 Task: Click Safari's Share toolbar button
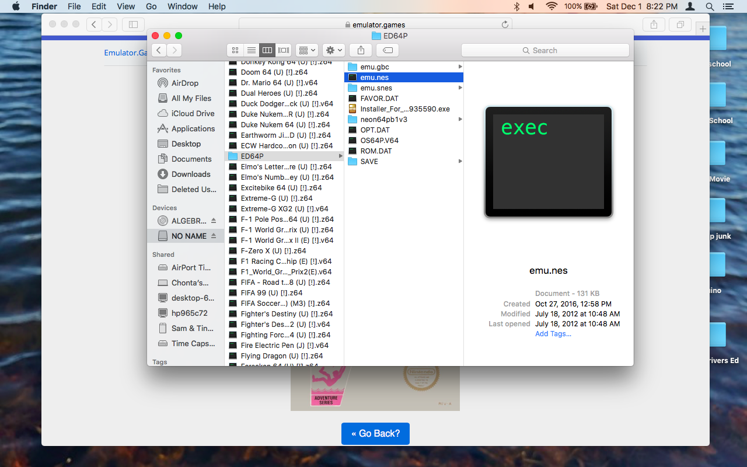coord(654,25)
